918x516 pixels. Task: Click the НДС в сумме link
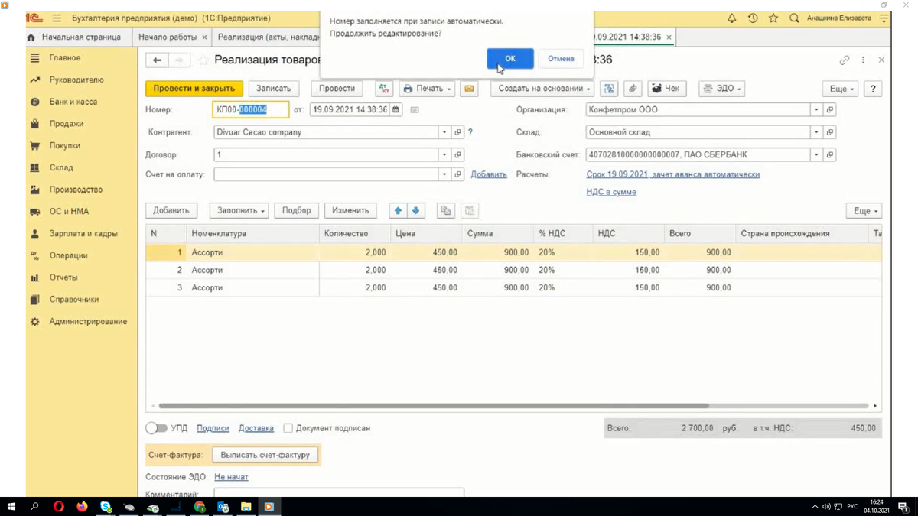(611, 192)
